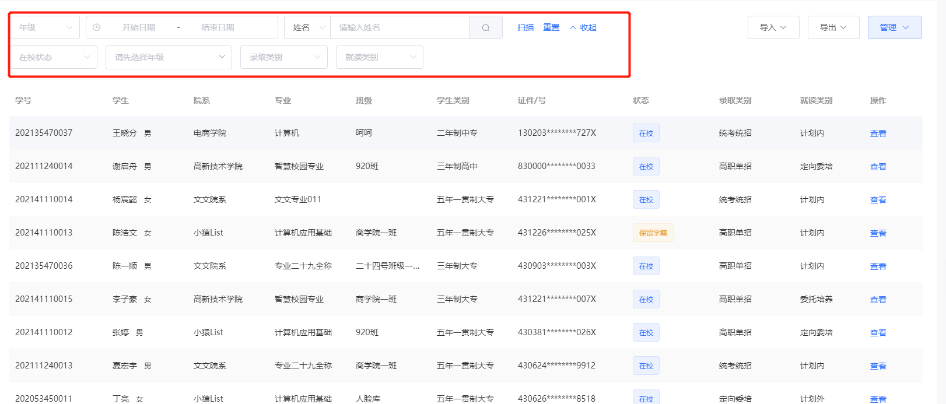Click the 开始日期 date field
The height and width of the screenshot is (404, 946).
(x=139, y=27)
